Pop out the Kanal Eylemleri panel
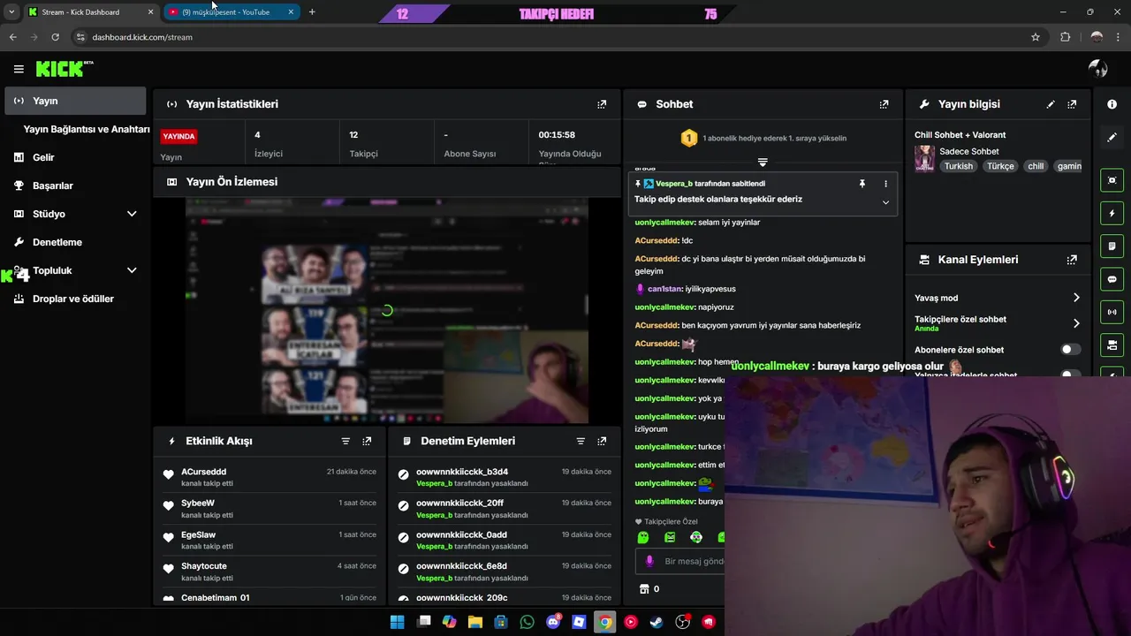The height and width of the screenshot is (636, 1131). pyautogui.click(x=1072, y=260)
